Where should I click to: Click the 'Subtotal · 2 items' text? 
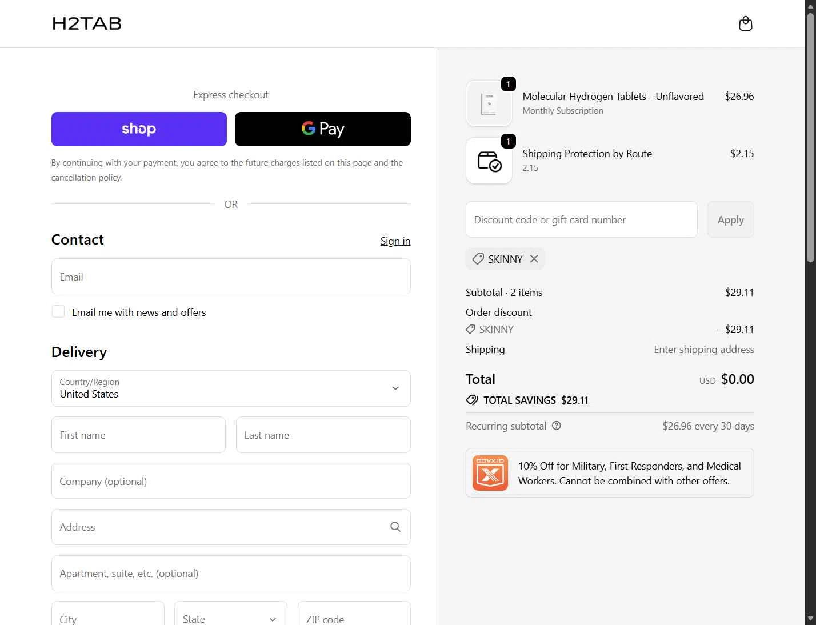[x=504, y=293]
